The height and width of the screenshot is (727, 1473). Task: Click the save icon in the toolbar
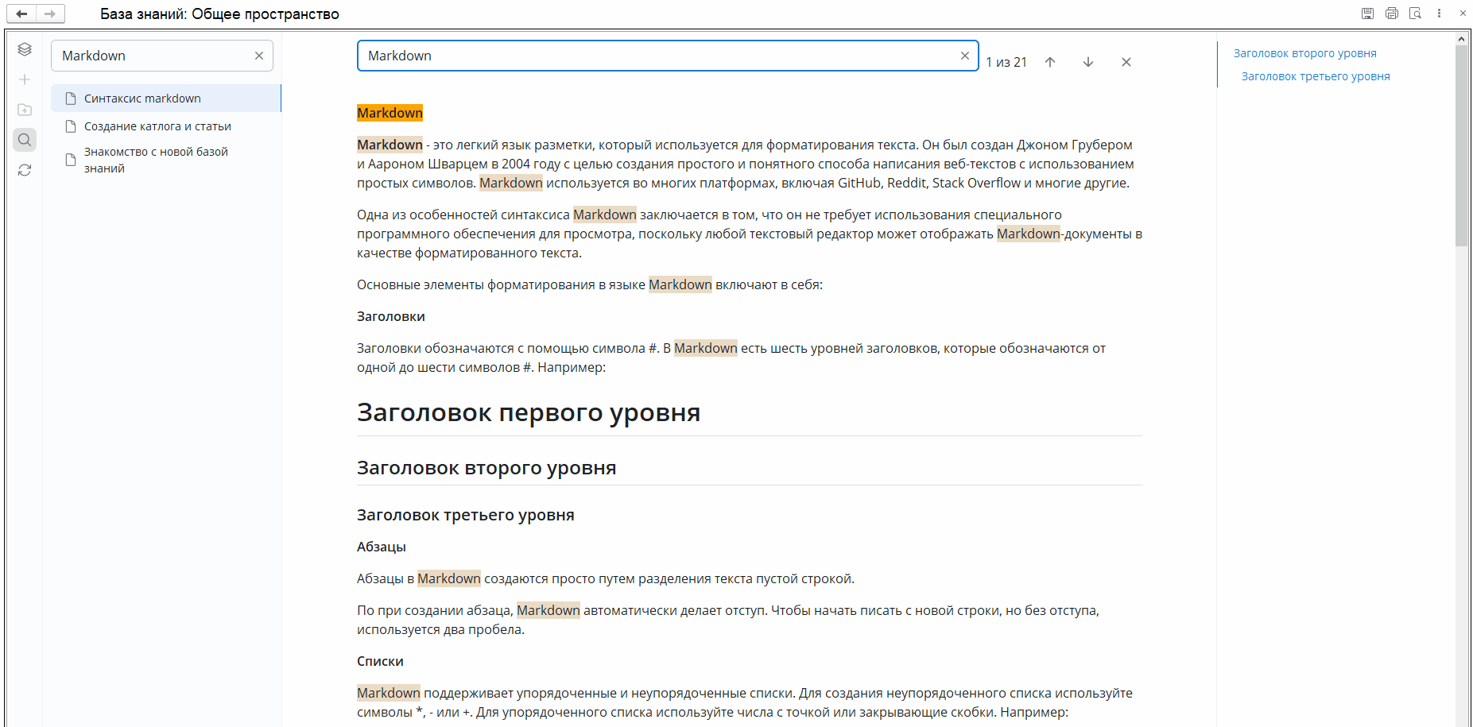pos(1368,13)
